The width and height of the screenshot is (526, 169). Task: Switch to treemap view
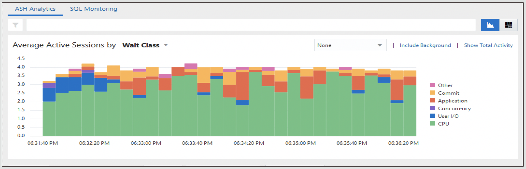point(508,25)
